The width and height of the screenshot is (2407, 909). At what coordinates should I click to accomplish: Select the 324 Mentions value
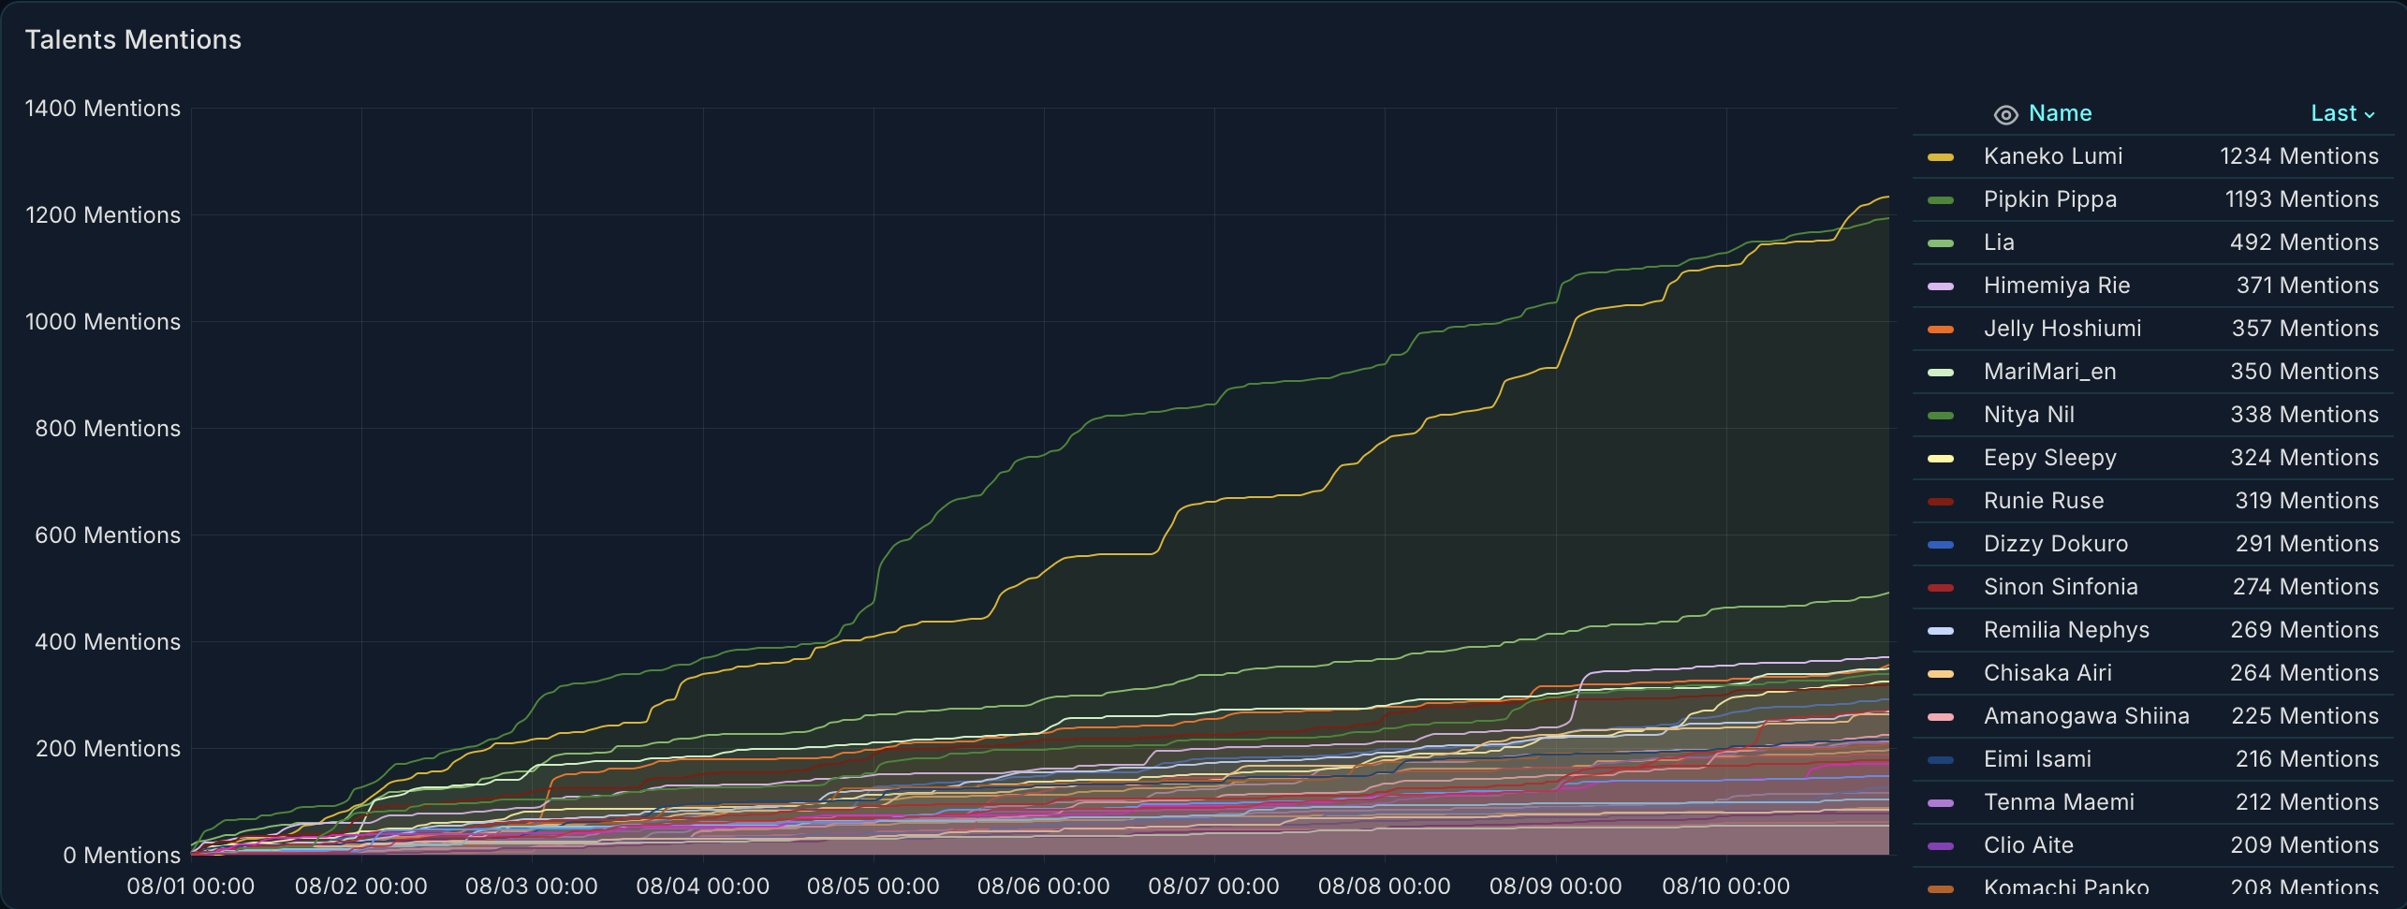[2304, 458]
